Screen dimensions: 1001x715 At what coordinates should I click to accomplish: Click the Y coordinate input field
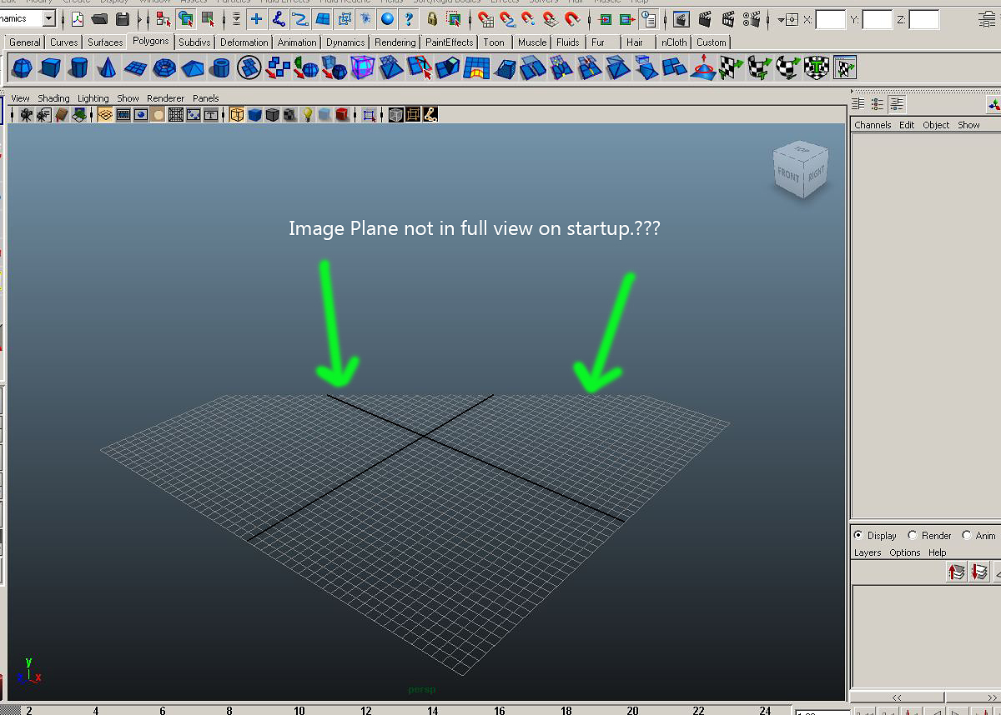point(878,19)
